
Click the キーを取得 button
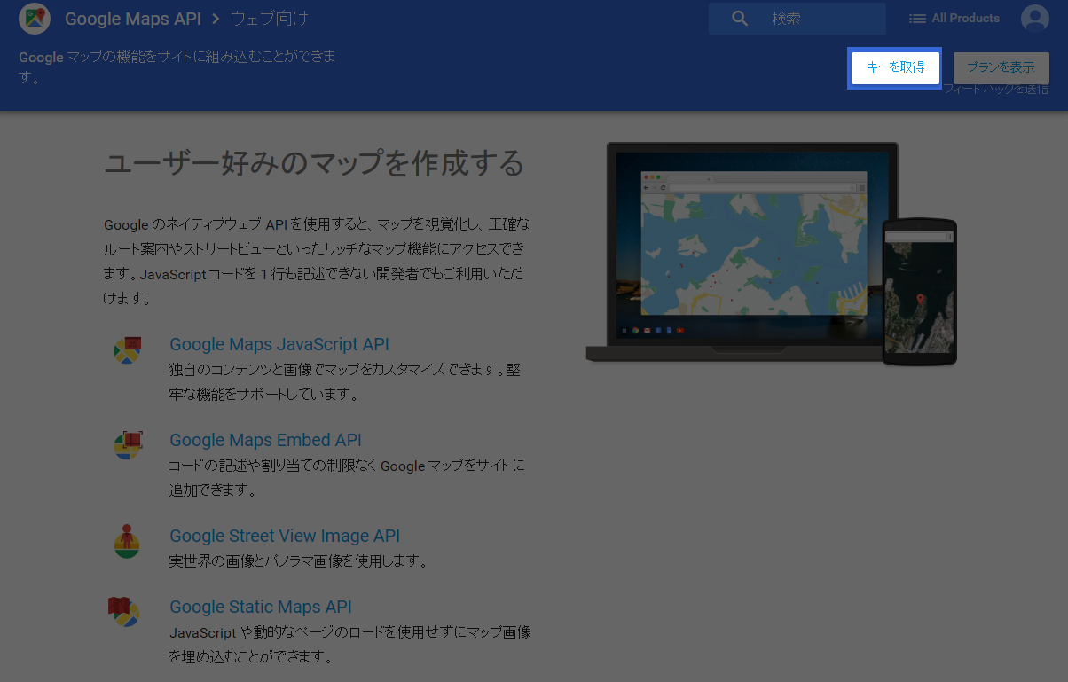click(x=894, y=67)
